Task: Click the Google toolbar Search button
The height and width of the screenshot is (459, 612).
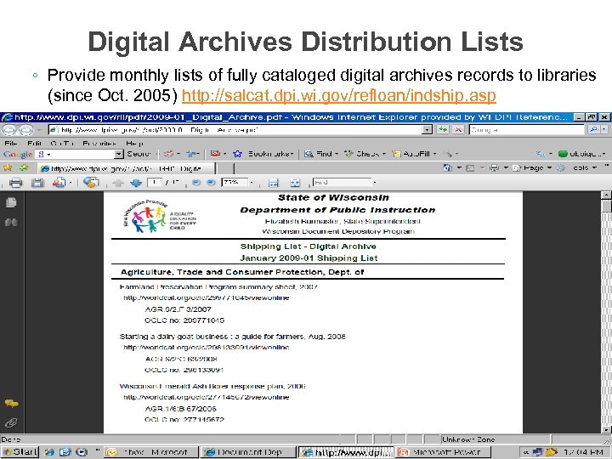Action: click(x=139, y=154)
